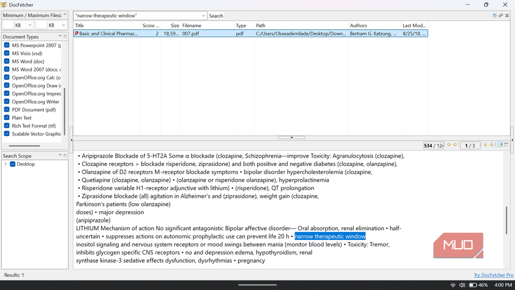Viewport: 515px width, 290px height.
Task: Sort results by Score column
Action: pos(151,25)
